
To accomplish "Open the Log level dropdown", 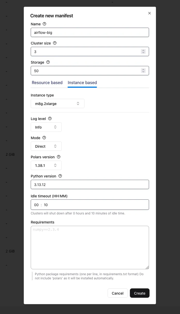I will 46,127.
